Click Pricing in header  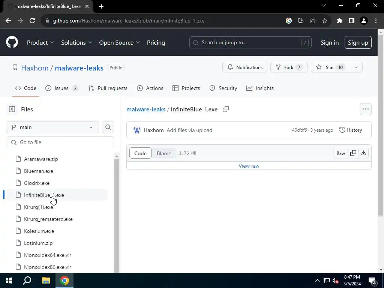[156, 43]
